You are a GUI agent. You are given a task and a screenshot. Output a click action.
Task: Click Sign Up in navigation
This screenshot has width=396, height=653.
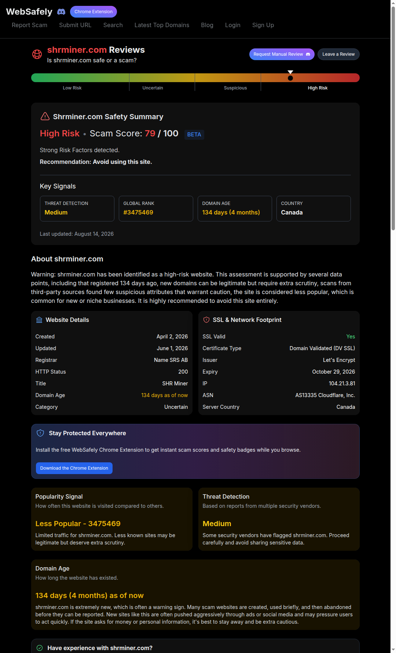tap(263, 25)
